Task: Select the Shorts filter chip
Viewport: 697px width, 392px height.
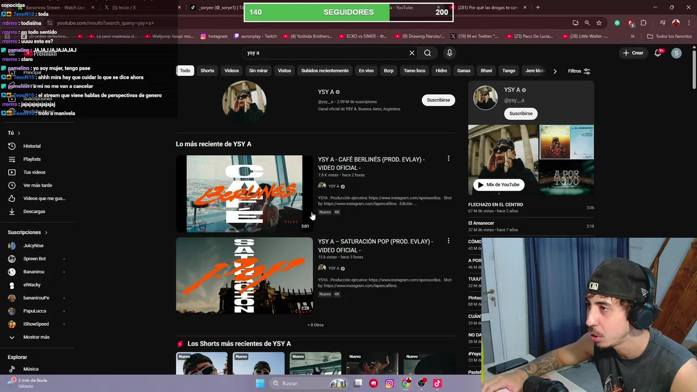Action: 207,71
